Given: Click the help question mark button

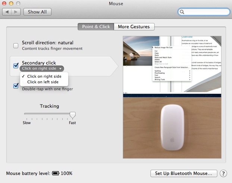Looking at the screenshot, I should (x=223, y=173).
